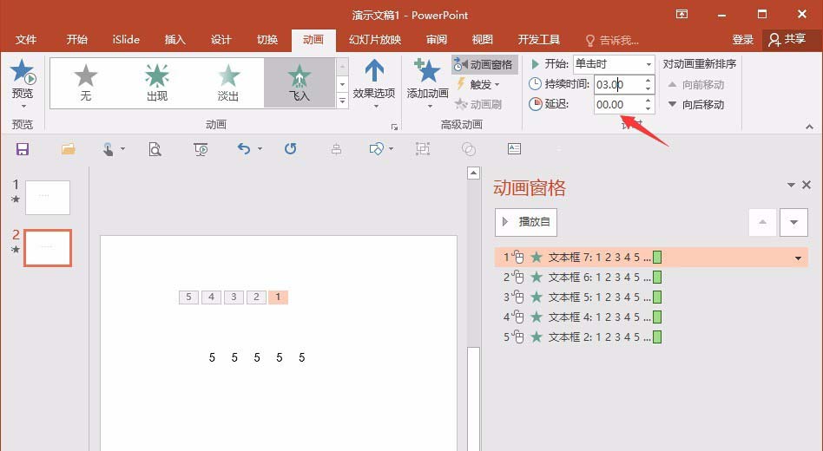Click animation pane reorder down arrow
Viewport: 823px width, 451px height.
(x=793, y=222)
